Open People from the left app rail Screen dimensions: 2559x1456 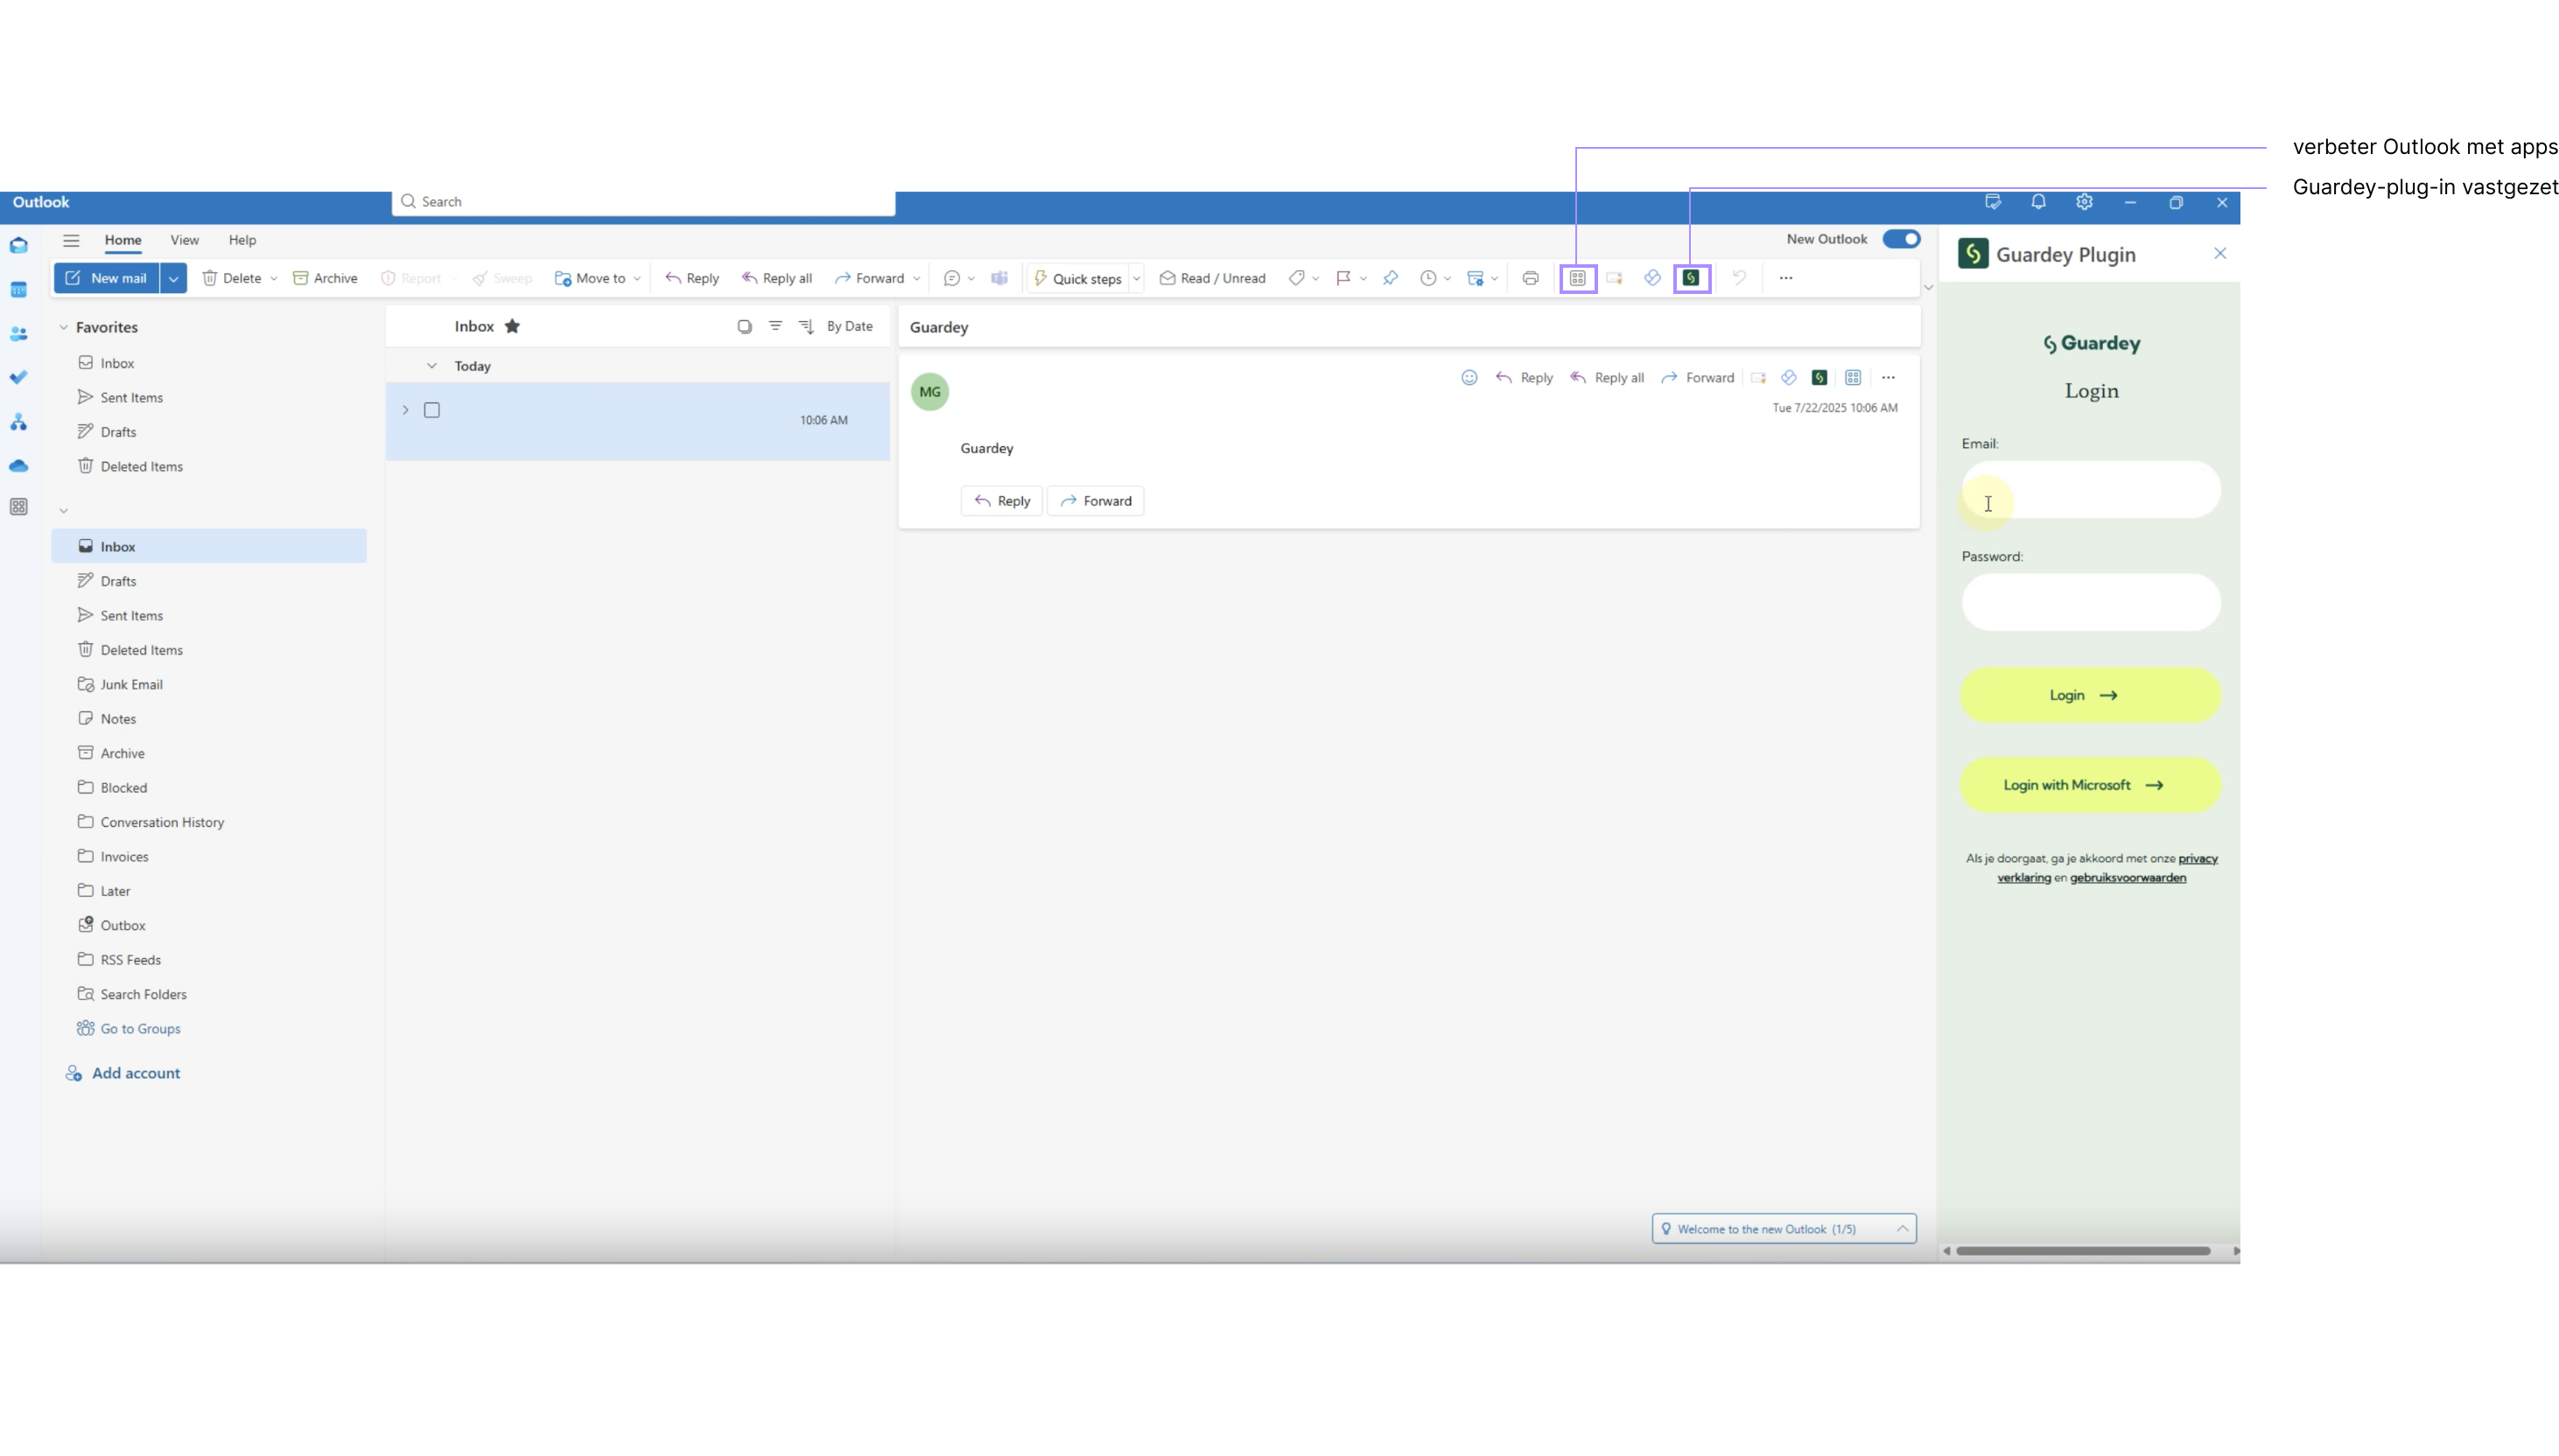coord(18,334)
